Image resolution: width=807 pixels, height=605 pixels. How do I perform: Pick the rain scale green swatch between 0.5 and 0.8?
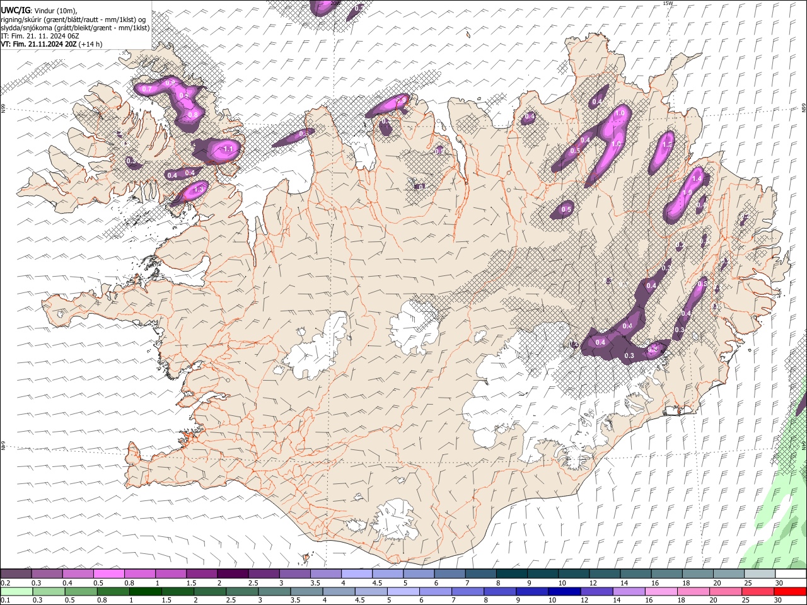[81, 591]
